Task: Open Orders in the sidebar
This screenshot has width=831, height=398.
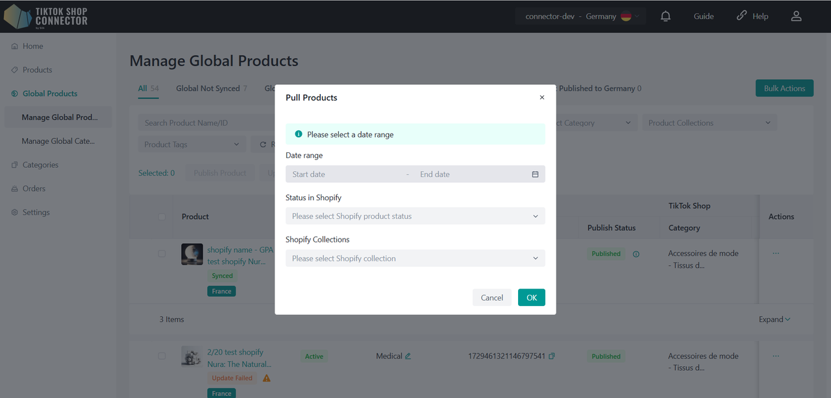Action: pyautogui.click(x=34, y=189)
